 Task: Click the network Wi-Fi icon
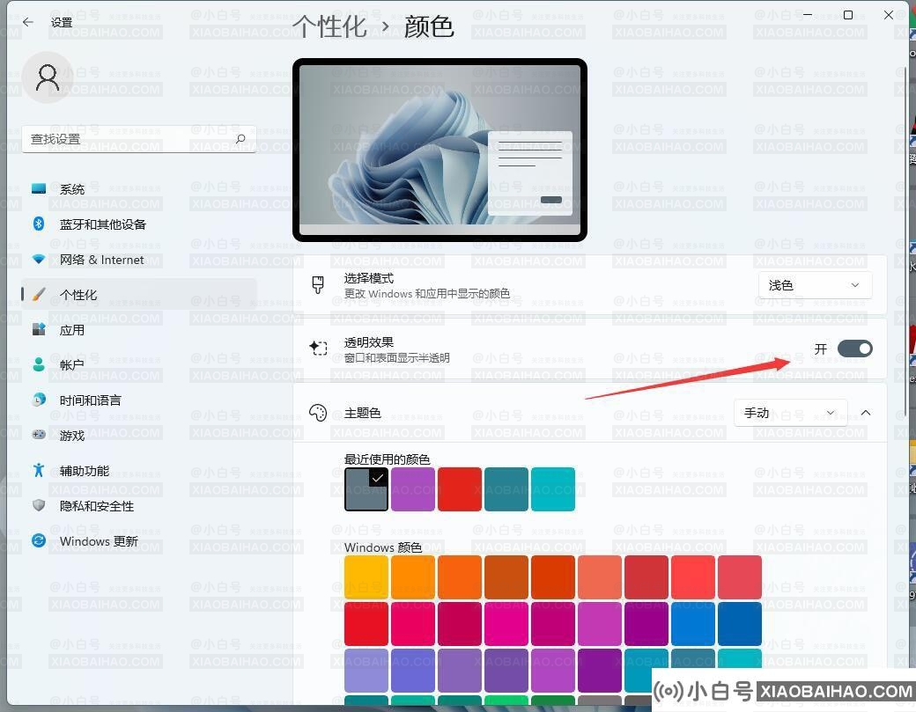(39, 259)
